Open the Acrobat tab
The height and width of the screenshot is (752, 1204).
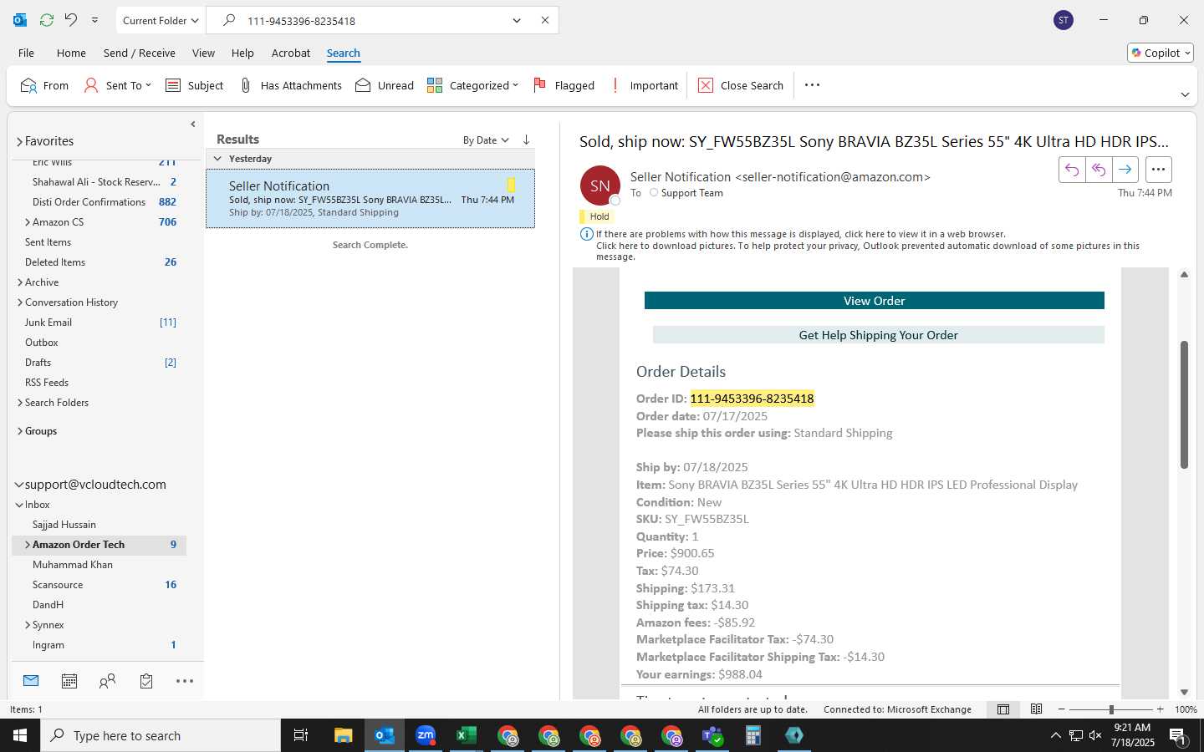[x=291, y=53]
